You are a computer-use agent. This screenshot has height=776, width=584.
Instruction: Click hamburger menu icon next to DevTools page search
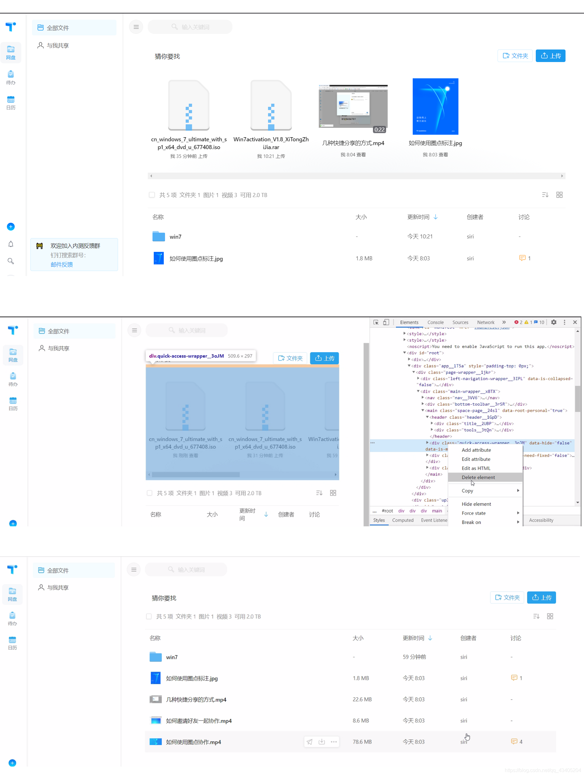(x=134, y=331)
